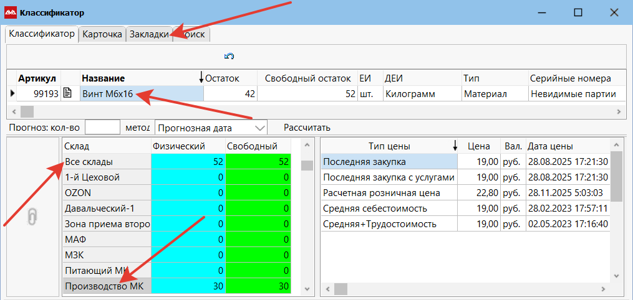Select the Винт М6х16 name cell
633x300 pixels.
(x=142, y=94)
